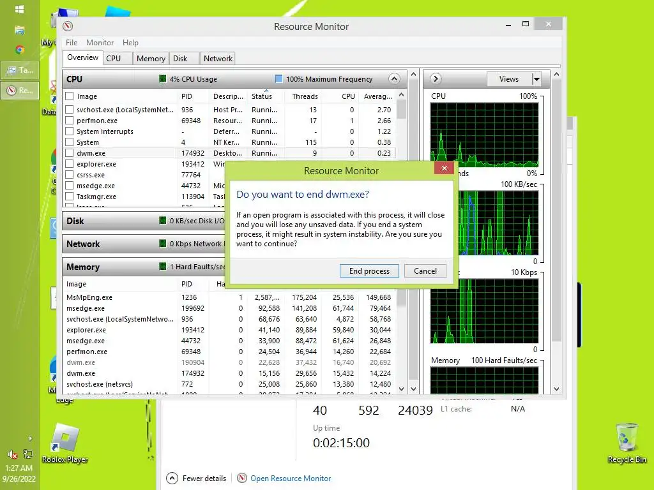Confirm End process for dwm.exe
Image resolution: width=654 pixels, height=490 pixels.
point(369,271)
